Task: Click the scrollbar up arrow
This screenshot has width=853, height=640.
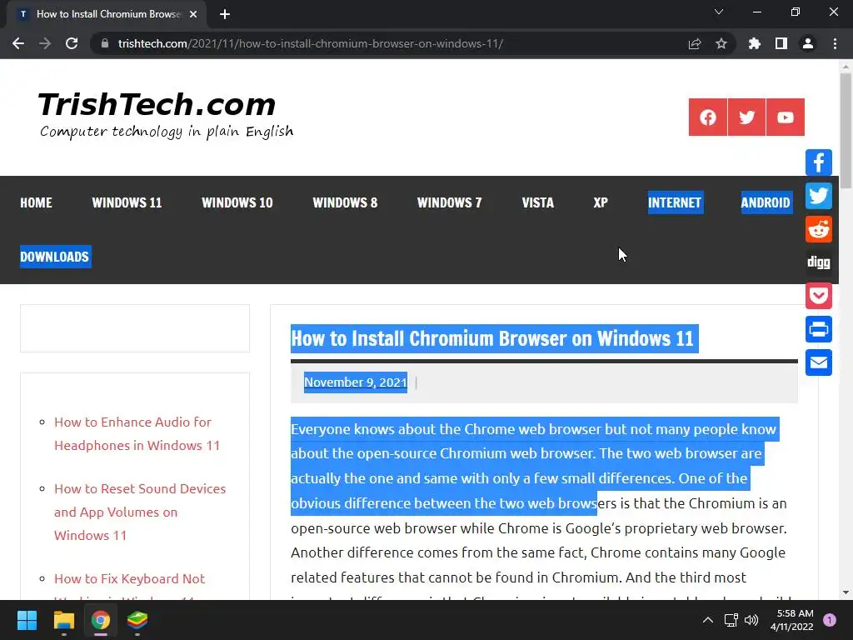Action: [846, 67]
